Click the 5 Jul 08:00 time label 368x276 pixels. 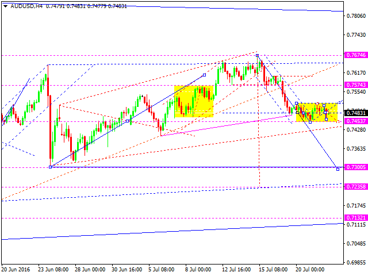(x=162, y=270)
